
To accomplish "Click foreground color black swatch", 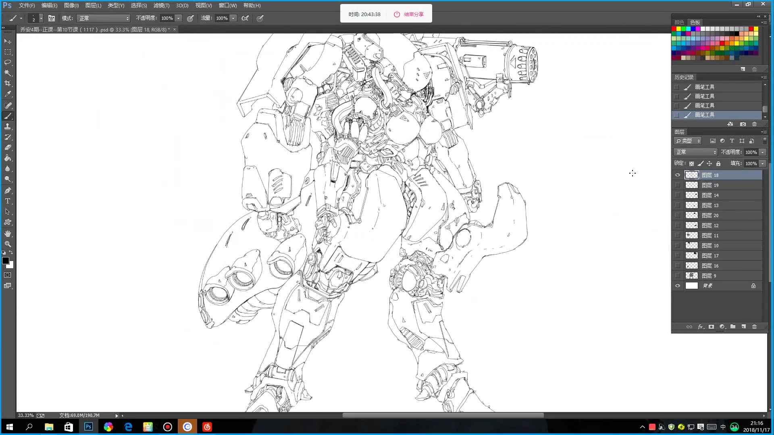I will tap(6, 261).
